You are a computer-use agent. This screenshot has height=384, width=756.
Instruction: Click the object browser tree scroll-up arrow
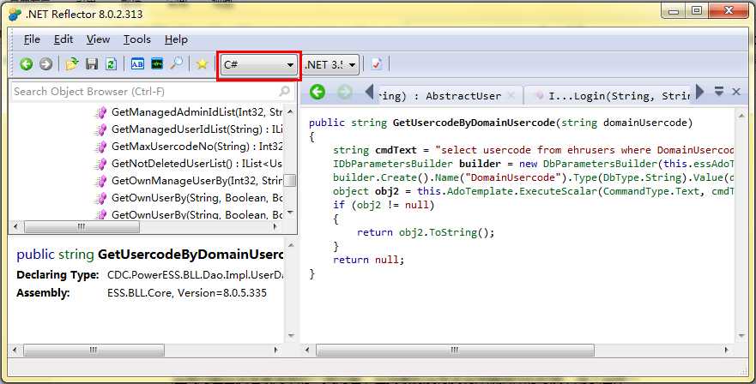[x=290, y=111]
